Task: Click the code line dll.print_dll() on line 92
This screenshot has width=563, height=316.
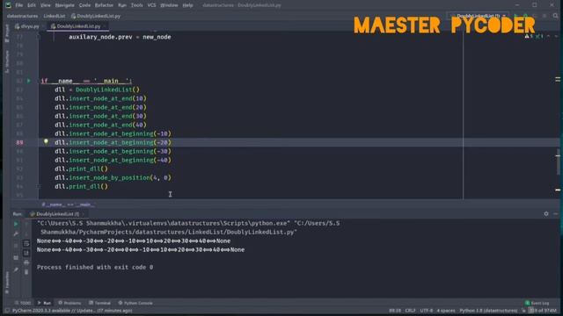Action: click(81, 169)
